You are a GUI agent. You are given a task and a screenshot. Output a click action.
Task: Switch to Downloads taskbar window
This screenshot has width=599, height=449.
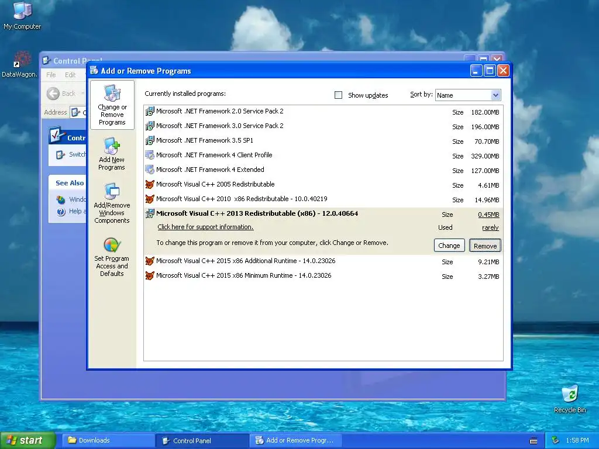click(x=108, y=441)
